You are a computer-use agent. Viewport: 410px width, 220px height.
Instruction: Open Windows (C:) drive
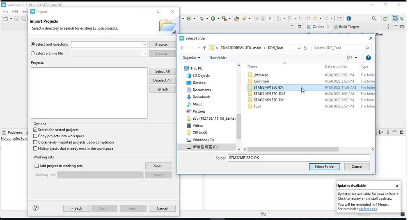click(x=203, y=140)
